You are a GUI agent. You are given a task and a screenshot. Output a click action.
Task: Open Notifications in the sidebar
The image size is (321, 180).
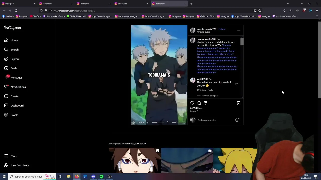point(15,87)
